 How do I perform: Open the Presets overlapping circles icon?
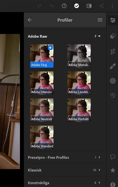pyautogui.click(x=113, y=36)
